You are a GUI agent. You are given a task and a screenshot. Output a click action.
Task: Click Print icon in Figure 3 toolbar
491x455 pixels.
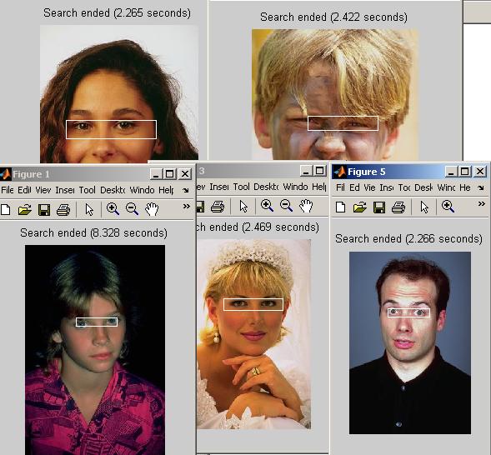[x=218, y=206]
